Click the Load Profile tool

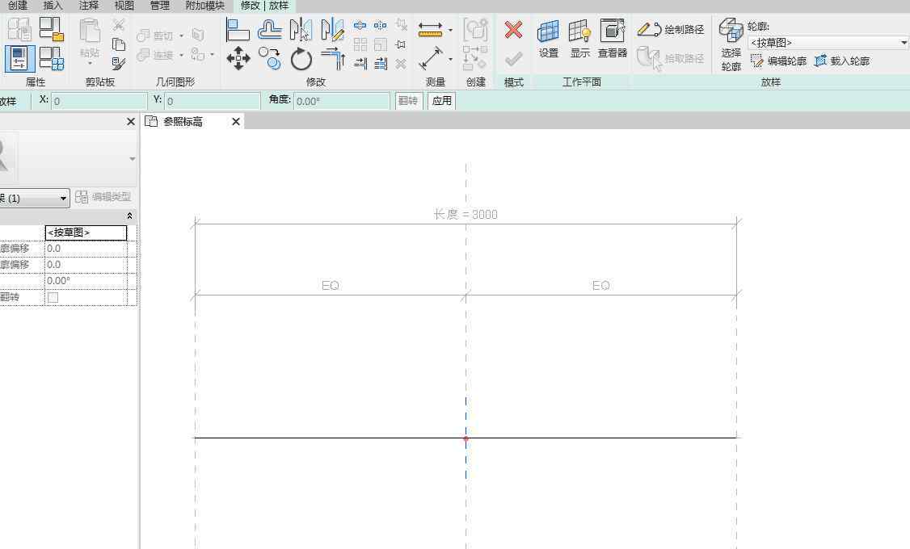[842, 61]
